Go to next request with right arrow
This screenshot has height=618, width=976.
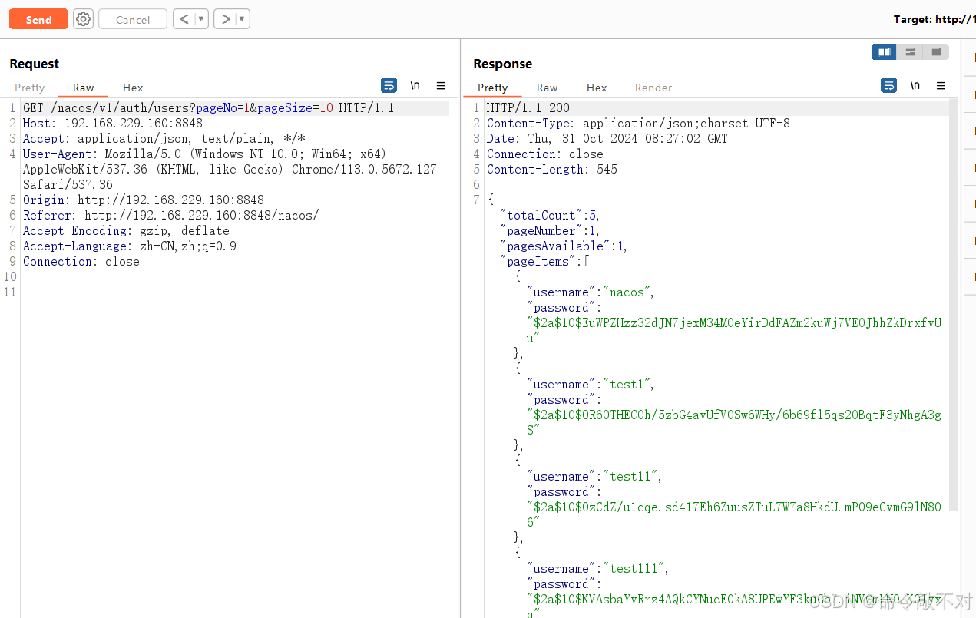pos(225,19)
